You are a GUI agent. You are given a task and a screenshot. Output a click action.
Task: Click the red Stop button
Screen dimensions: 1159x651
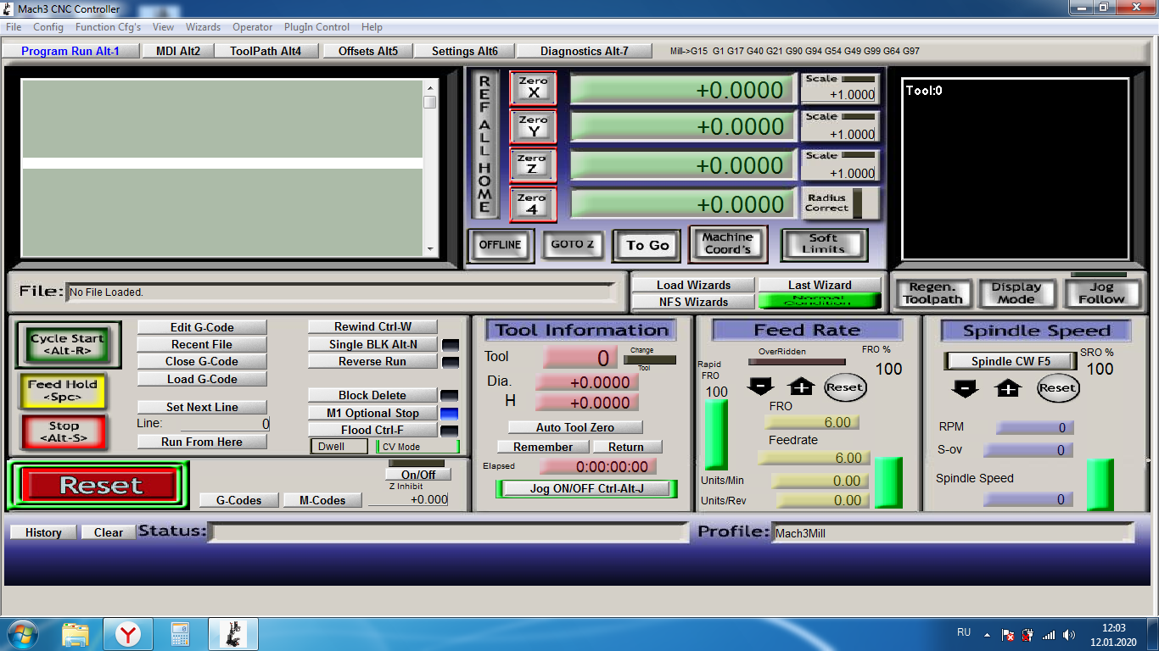63,432
